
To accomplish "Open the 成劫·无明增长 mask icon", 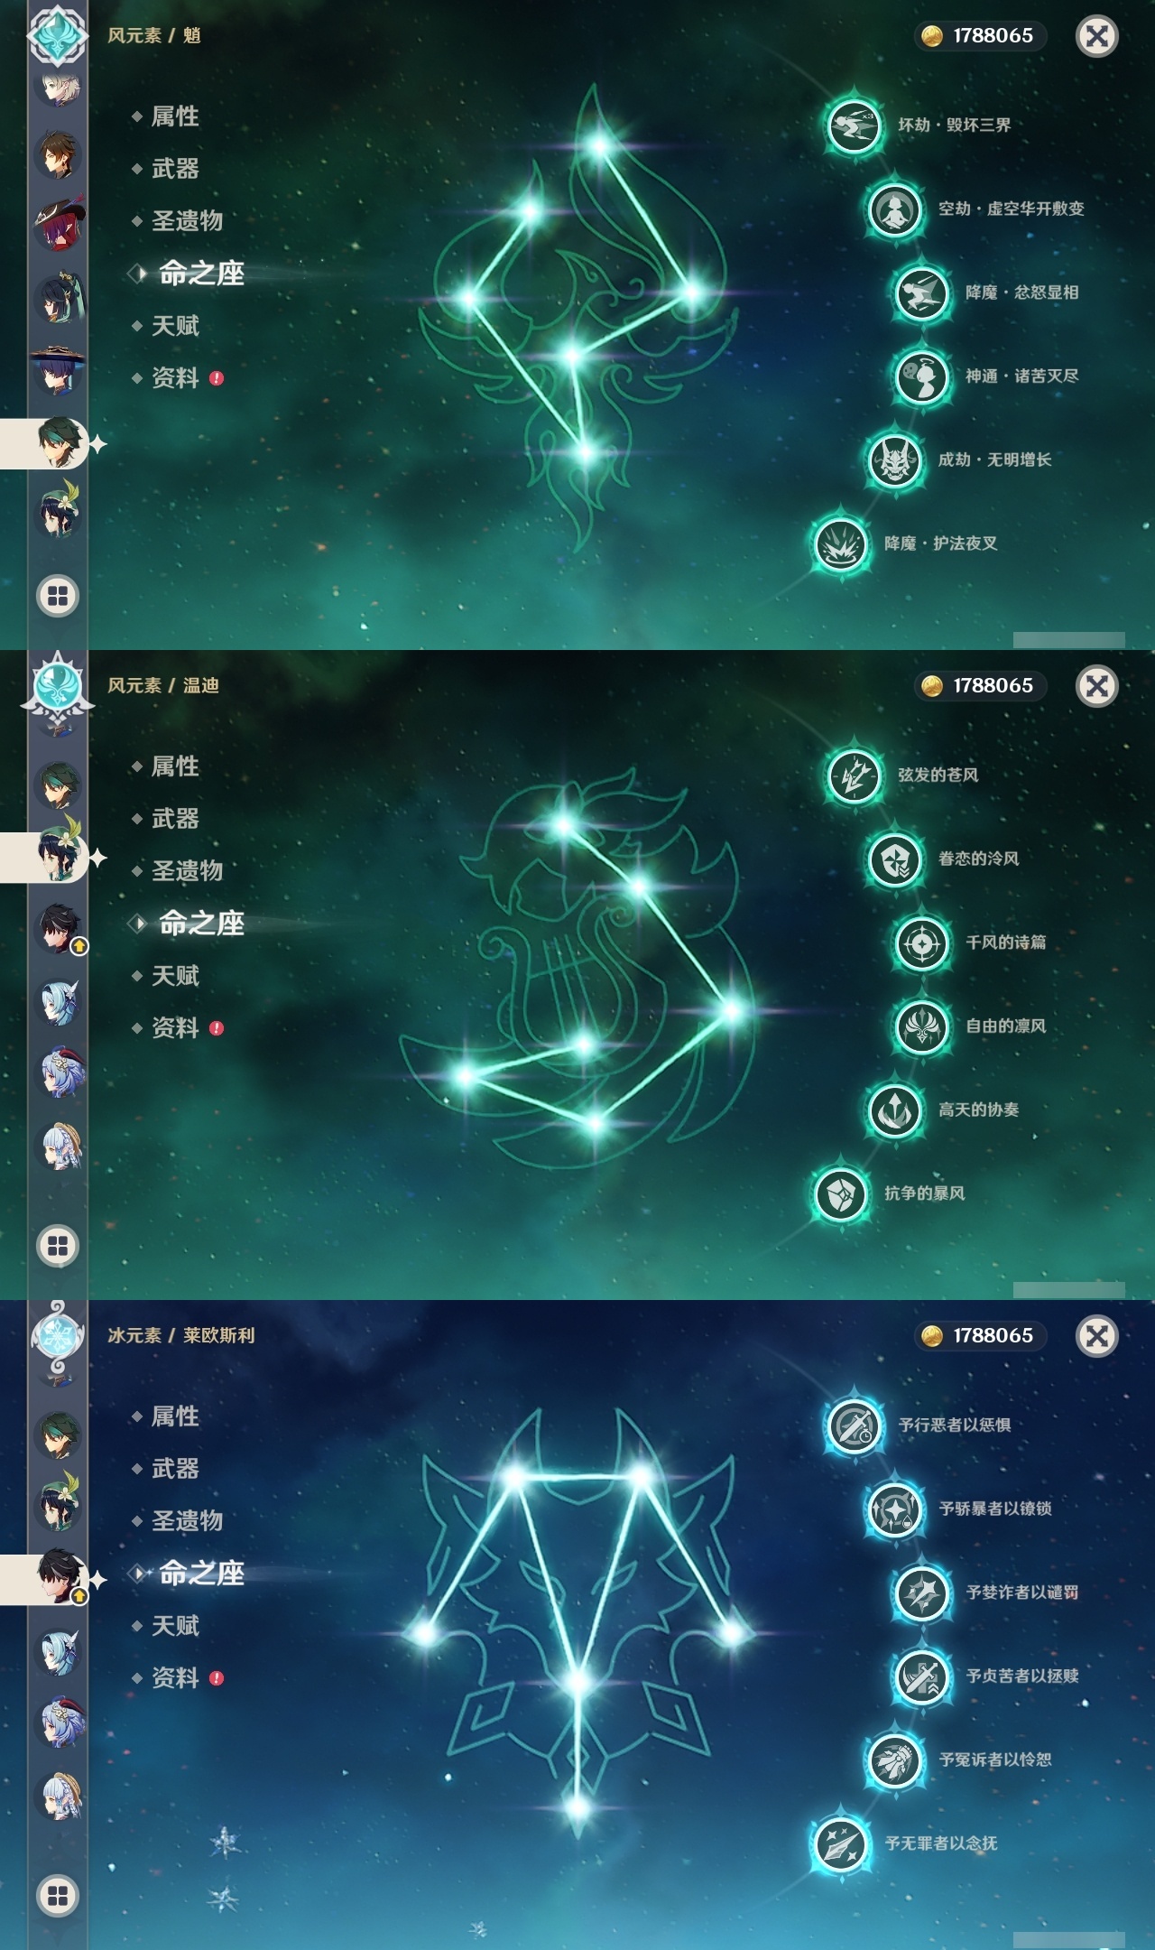I will point(894,460).
